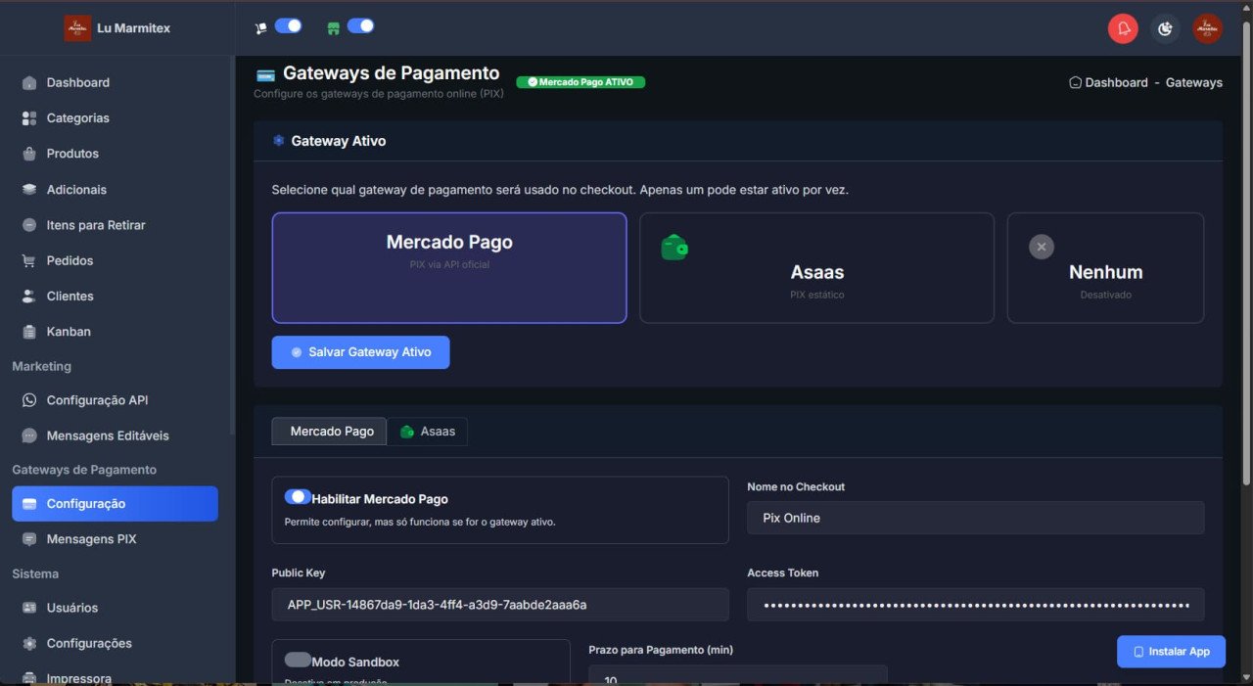Screen dimensions: 1253x686
Task: Toggle the green storefront switch in top bar
Action: (x=362, y=26)
